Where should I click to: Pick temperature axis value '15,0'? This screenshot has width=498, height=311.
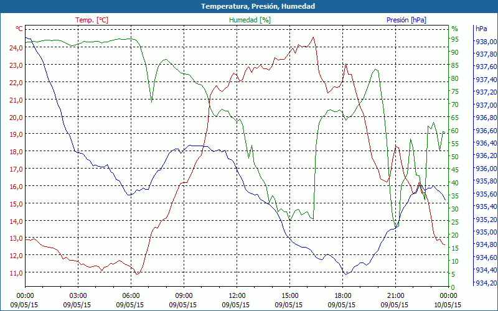[16, 204]
